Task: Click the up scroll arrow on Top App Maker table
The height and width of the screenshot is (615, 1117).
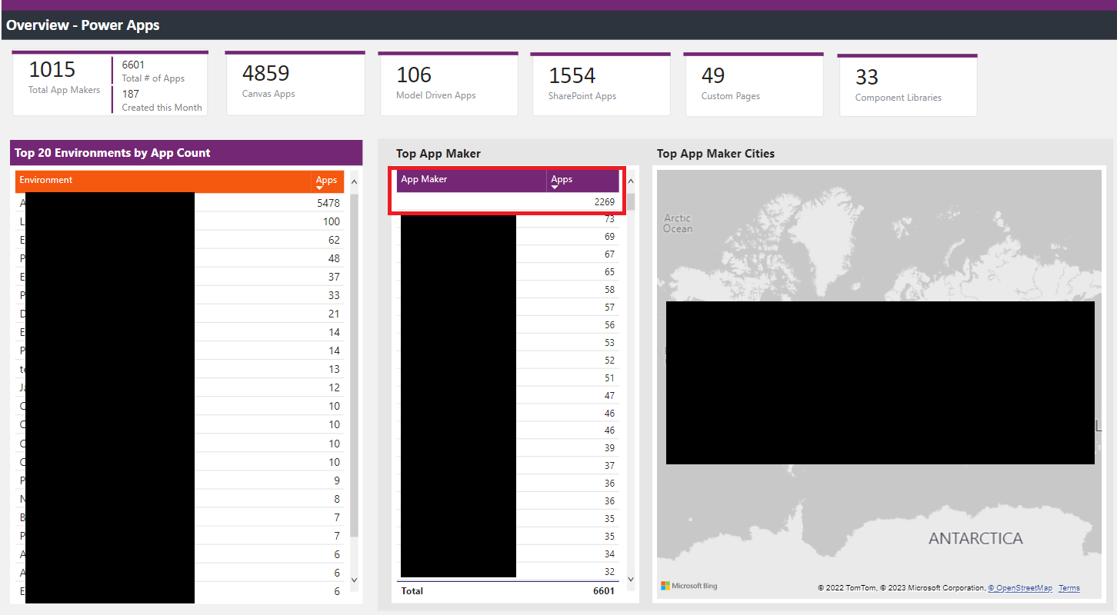Action: (x=631, y=181)
